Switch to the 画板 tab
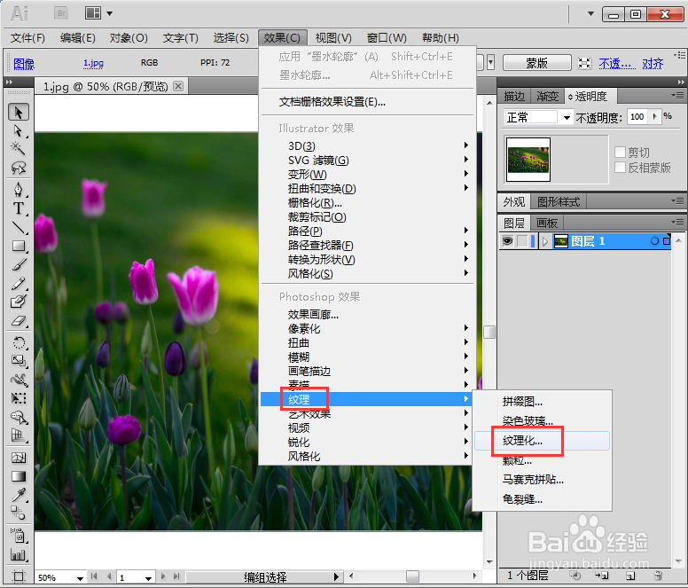Screen dimensions: 688x588 coord(547,223)
